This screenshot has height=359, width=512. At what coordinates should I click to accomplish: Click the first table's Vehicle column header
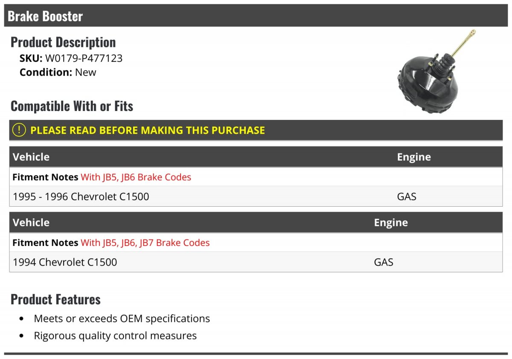31,157
